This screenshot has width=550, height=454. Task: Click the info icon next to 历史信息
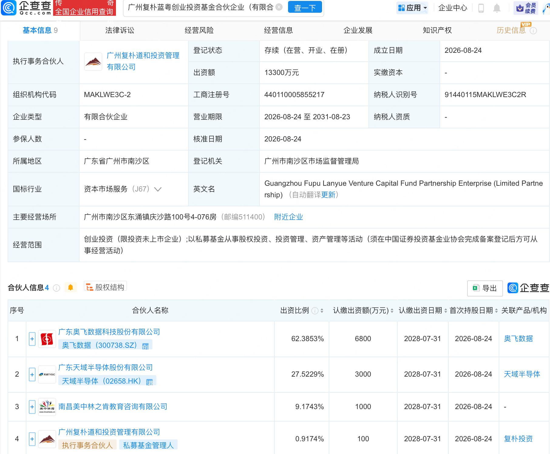533,31
